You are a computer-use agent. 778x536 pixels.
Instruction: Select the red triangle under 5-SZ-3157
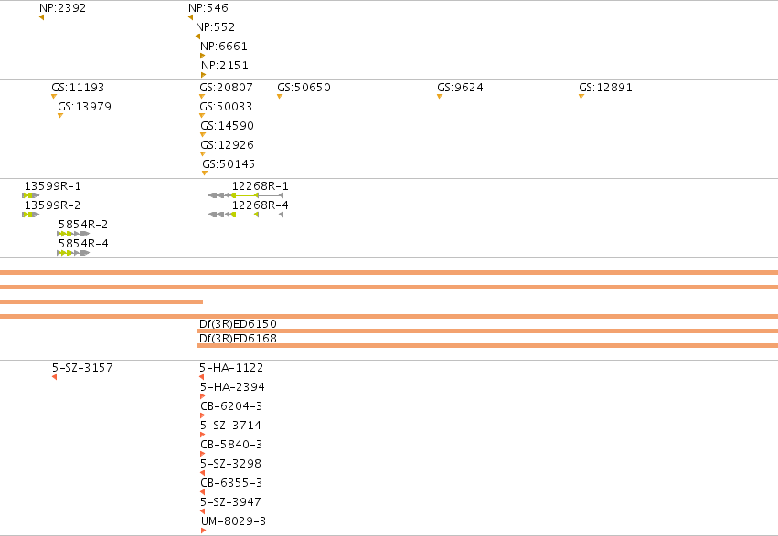point(55,377)
